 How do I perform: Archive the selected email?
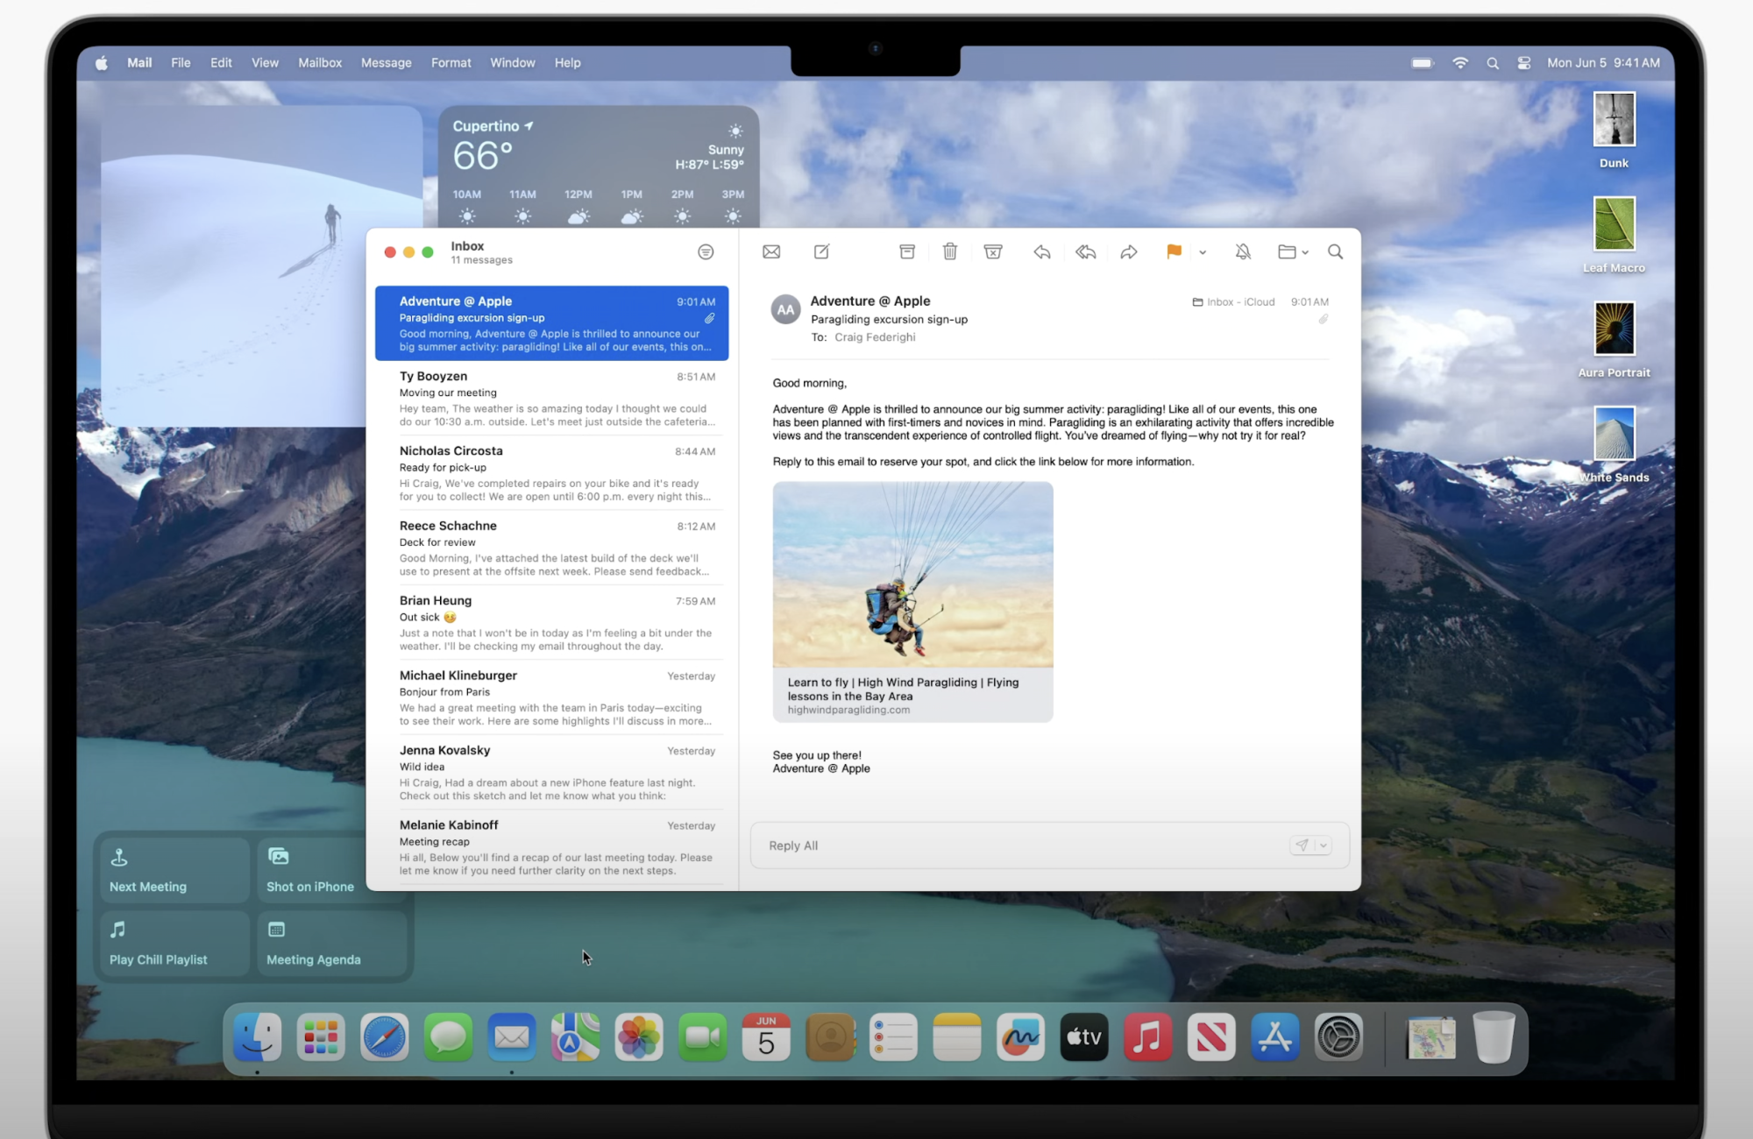(907, 252)
